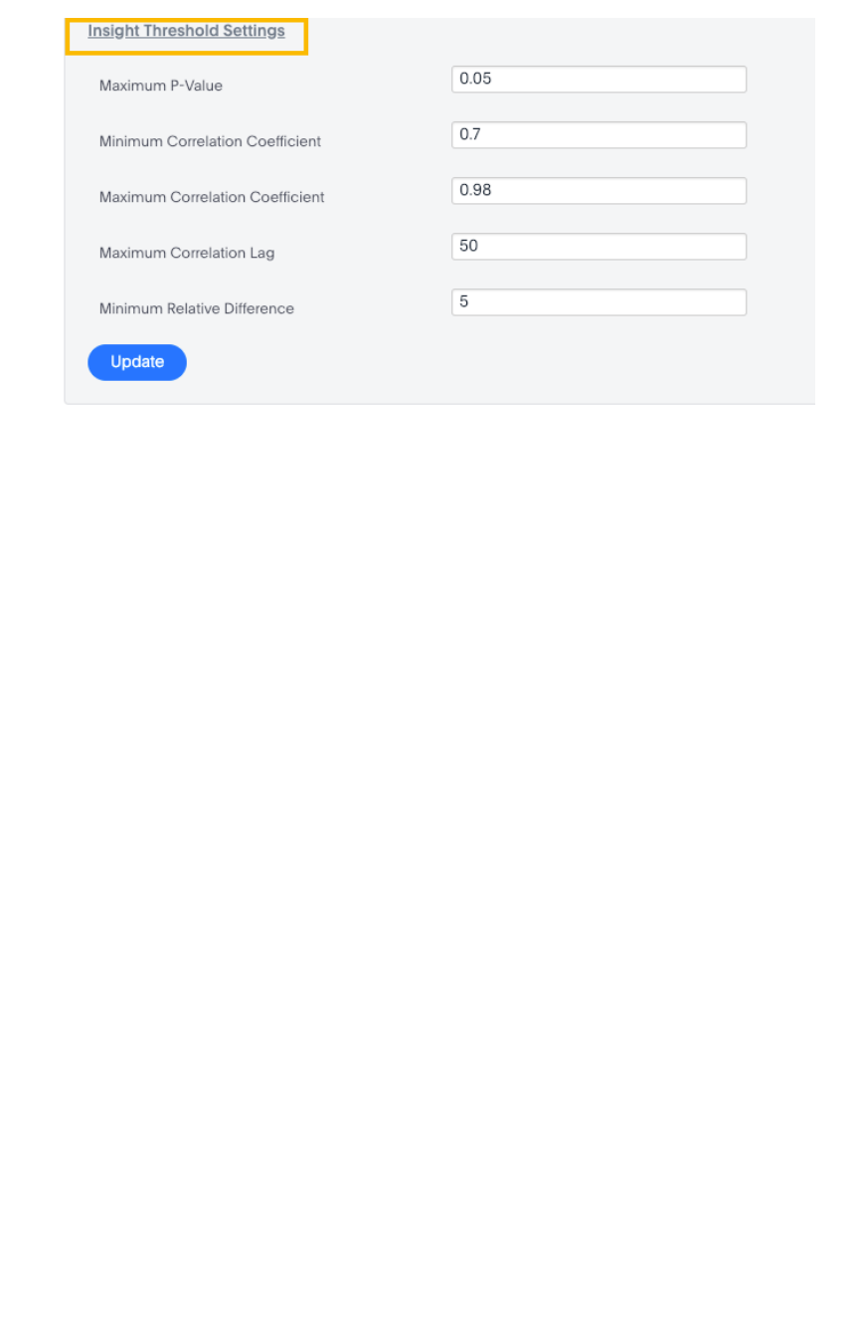Click the Minimum Relative Difference label
The image size is (859, 1337).
[x=197, y=308]
